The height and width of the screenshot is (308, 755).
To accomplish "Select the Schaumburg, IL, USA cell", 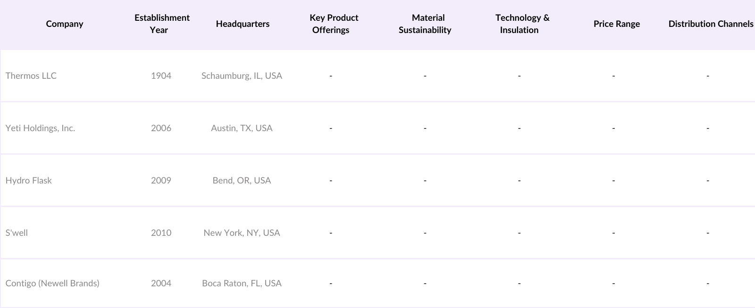I will pos(242,76).
